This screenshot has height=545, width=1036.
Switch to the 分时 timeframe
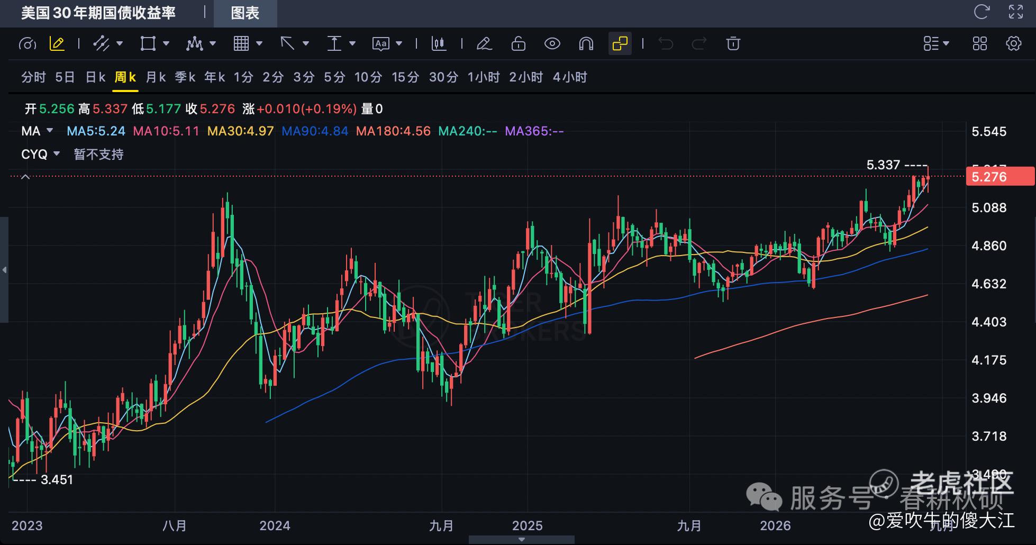click(x=34, y=77)
